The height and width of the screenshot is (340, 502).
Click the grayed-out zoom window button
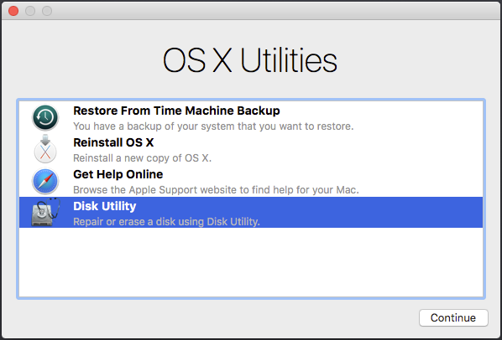(x=47, y=11)
